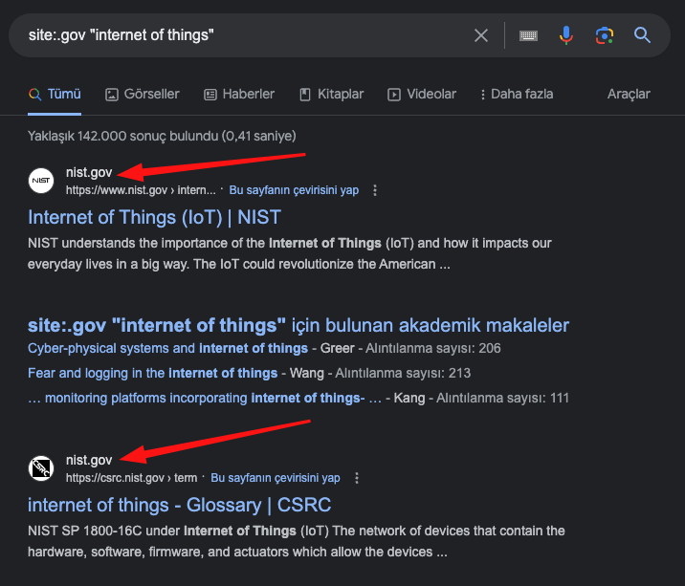
Task: Click the NIST understands the importance snippet
Action: coord(290,253)
